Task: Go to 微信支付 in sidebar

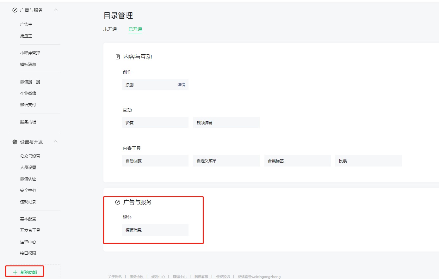Action: pyautogui.click(x=28, y=105)
